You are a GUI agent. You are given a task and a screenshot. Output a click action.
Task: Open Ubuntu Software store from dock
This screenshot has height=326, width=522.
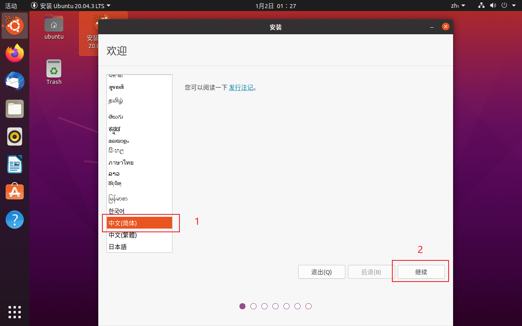coord(15,192)
